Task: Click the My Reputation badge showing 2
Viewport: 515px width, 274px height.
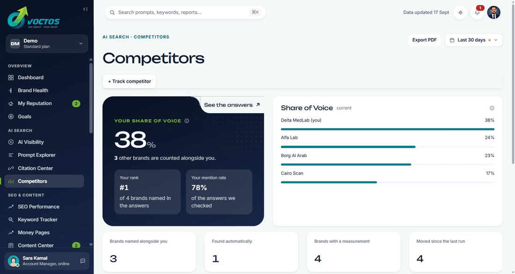Action: pos(76,104)
